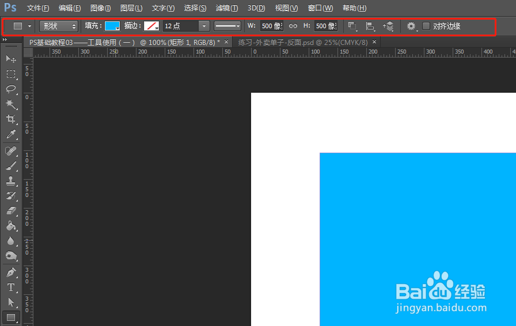Expand the toolbox double-arrow toggle
This screenshot has width=516, height=326.
5,40
